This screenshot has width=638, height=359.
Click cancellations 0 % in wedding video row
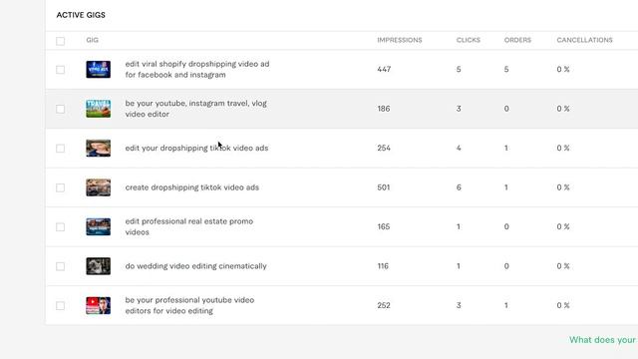tap(563, 266)
